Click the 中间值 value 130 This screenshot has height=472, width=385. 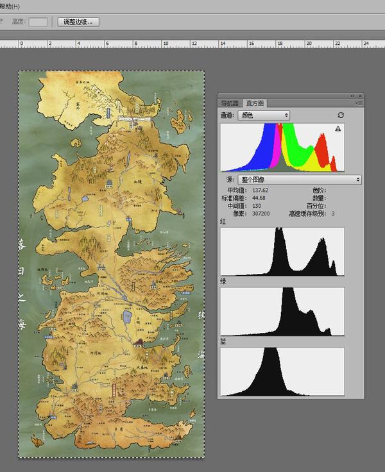257,206
